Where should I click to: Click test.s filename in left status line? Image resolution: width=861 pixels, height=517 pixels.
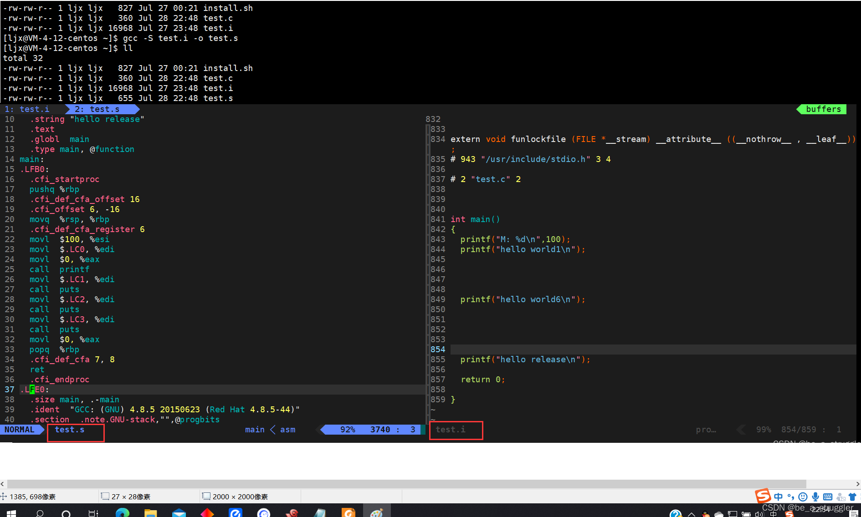pos(70,430)
